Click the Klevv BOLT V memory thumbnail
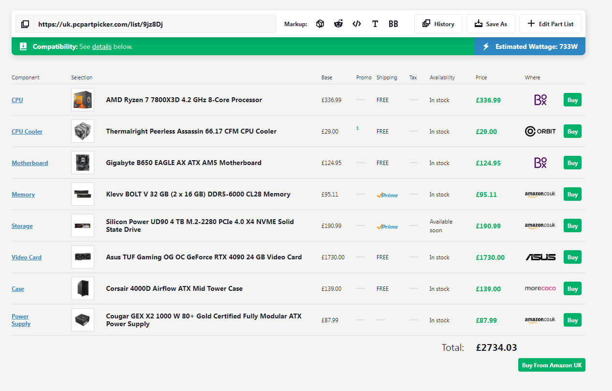The image size is (612, 391). click(x=83, y=194)
